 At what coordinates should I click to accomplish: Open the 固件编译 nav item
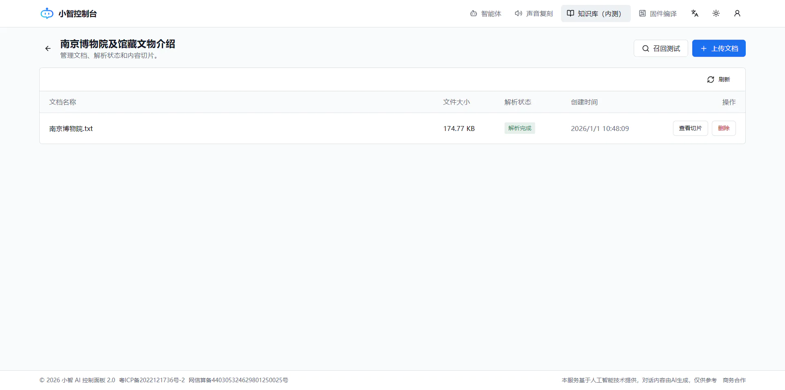click(x=658, y=14)
